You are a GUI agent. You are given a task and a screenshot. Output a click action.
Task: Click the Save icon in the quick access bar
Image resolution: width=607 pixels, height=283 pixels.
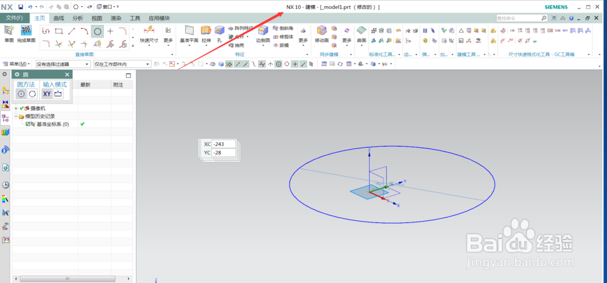click(x=21, y=7)
